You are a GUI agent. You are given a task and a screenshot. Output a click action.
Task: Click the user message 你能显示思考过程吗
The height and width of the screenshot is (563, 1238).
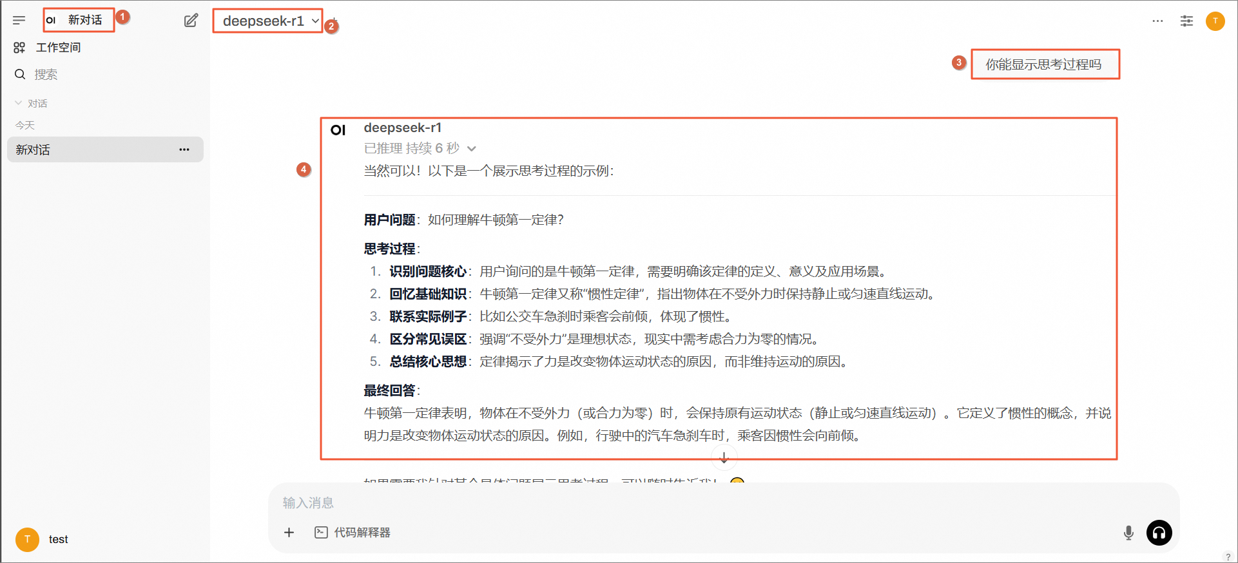point(1043,64)
